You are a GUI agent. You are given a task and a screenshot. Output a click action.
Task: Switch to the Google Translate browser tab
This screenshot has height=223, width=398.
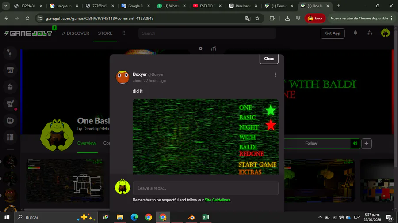click(136, 6)
